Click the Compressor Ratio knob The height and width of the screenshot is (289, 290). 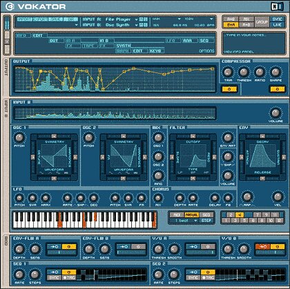pos(260,72)
